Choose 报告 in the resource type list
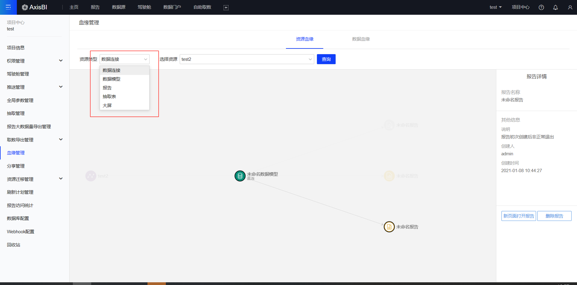 (x=125, y=88)
